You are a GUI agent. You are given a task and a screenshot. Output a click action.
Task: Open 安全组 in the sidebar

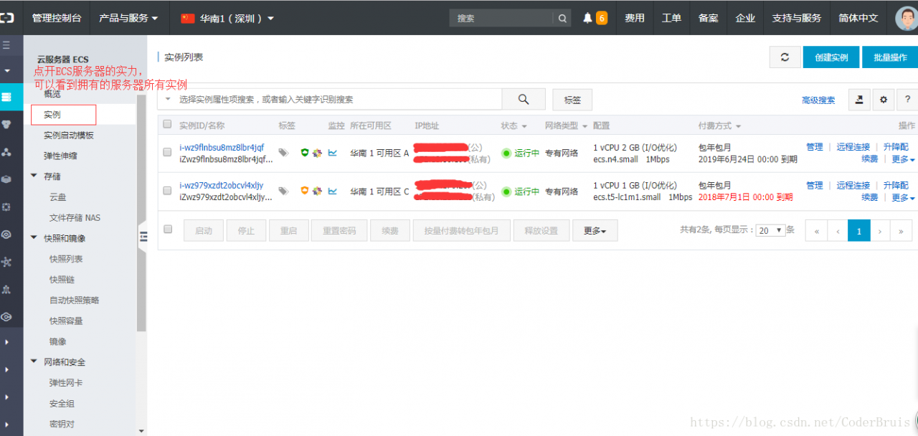click(x=62, y=404)
